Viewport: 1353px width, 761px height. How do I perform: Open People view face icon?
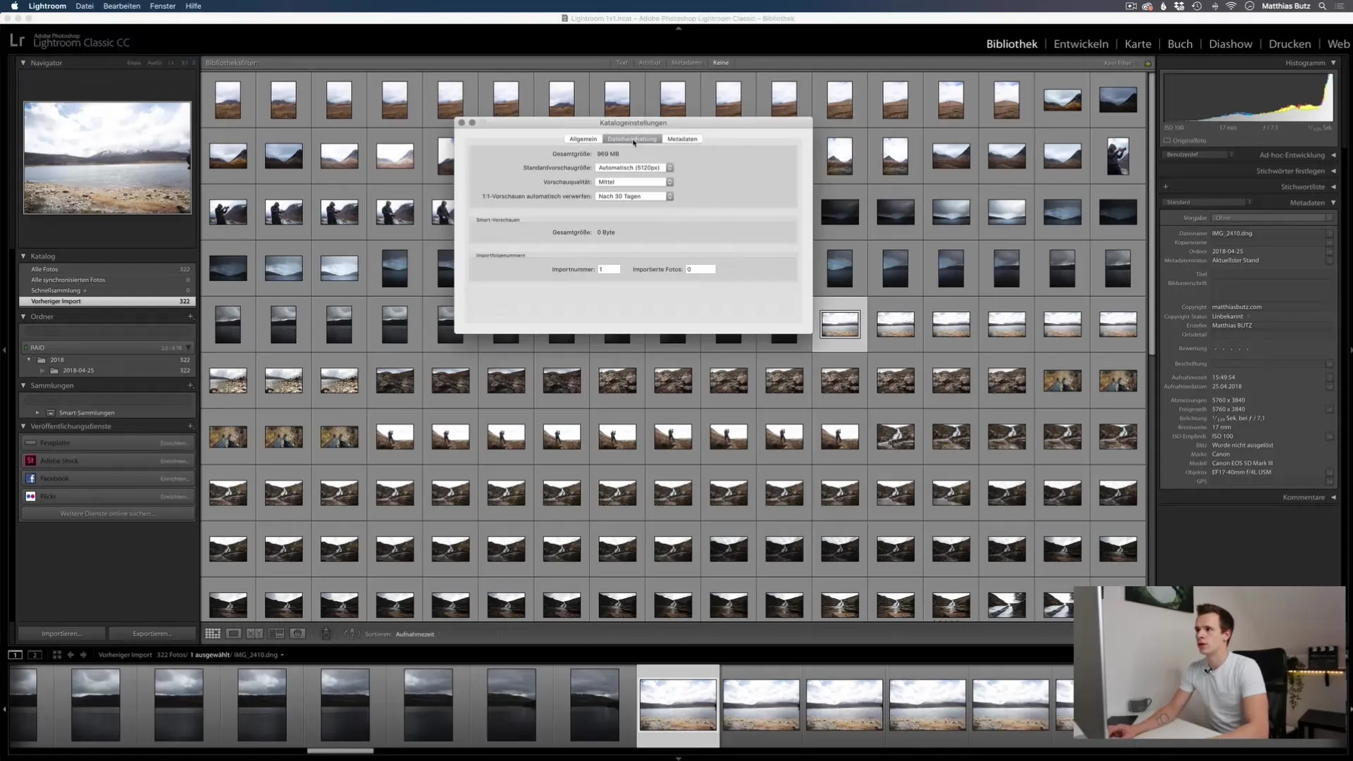click(298, 633)
